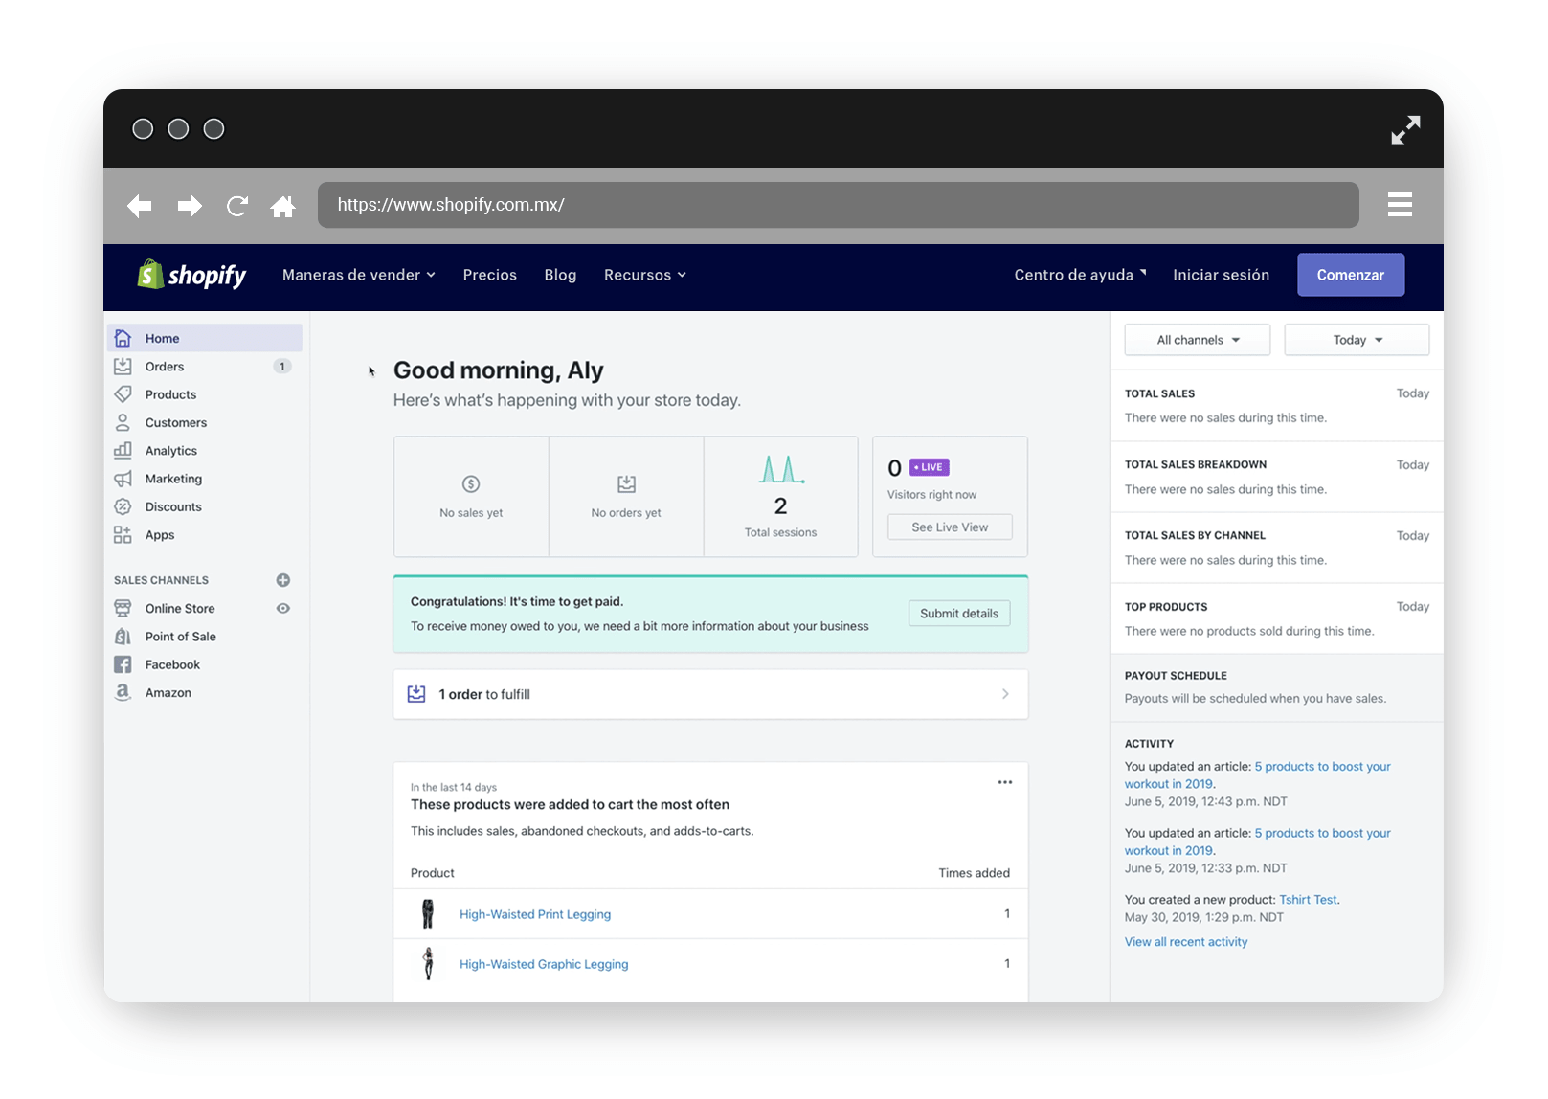Click the Customers person icon

click(x=123, y=422)
